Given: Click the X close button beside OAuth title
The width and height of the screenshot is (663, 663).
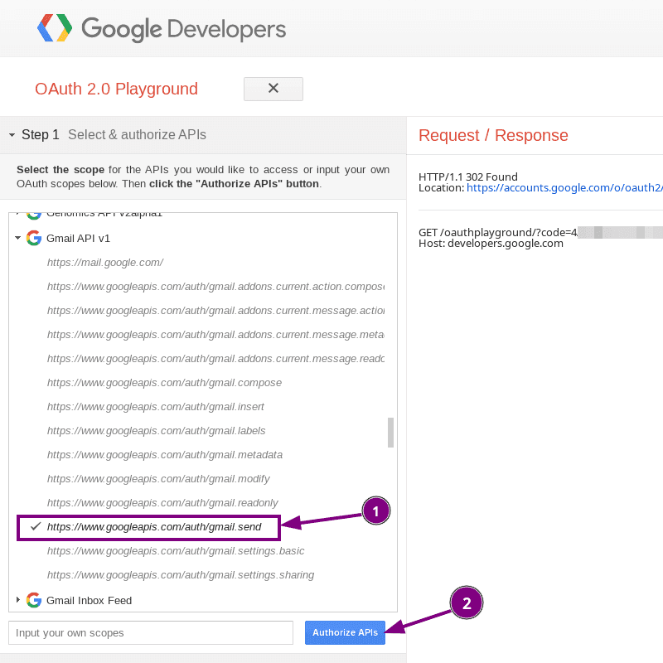Looking at the screenshot, I should tap(273, 89).
